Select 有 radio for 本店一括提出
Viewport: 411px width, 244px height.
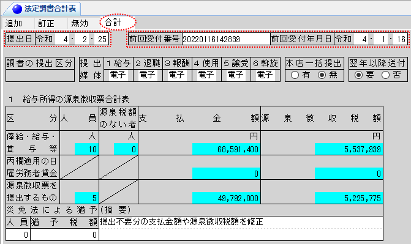295,75
